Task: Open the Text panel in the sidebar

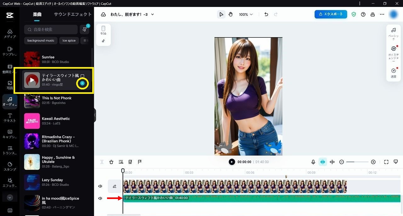Action: tap(10, 118)
